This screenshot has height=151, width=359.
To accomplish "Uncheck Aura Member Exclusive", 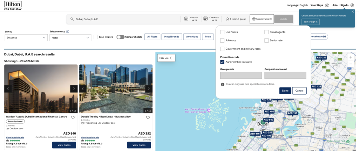I will click(222, 62).
